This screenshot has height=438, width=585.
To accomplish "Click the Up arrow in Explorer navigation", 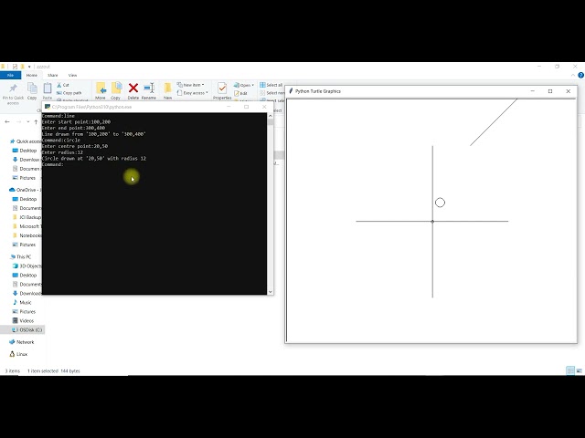I will [x=36, y=121].
